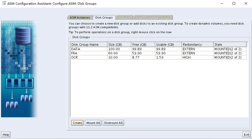Screen dimensions: 252x139
Task: Open Help
Action: pyautogui.click(x=6, y=135)
